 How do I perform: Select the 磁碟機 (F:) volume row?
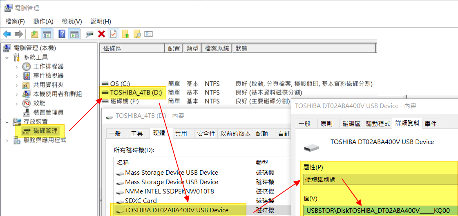click(195, 101)
